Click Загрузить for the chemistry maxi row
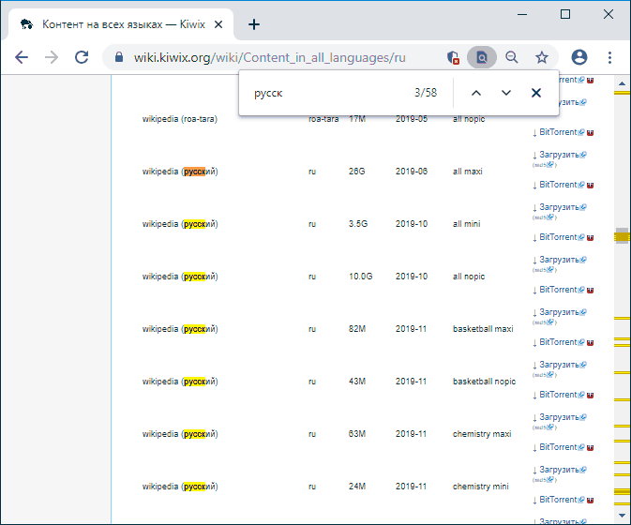 pos(560,417)
